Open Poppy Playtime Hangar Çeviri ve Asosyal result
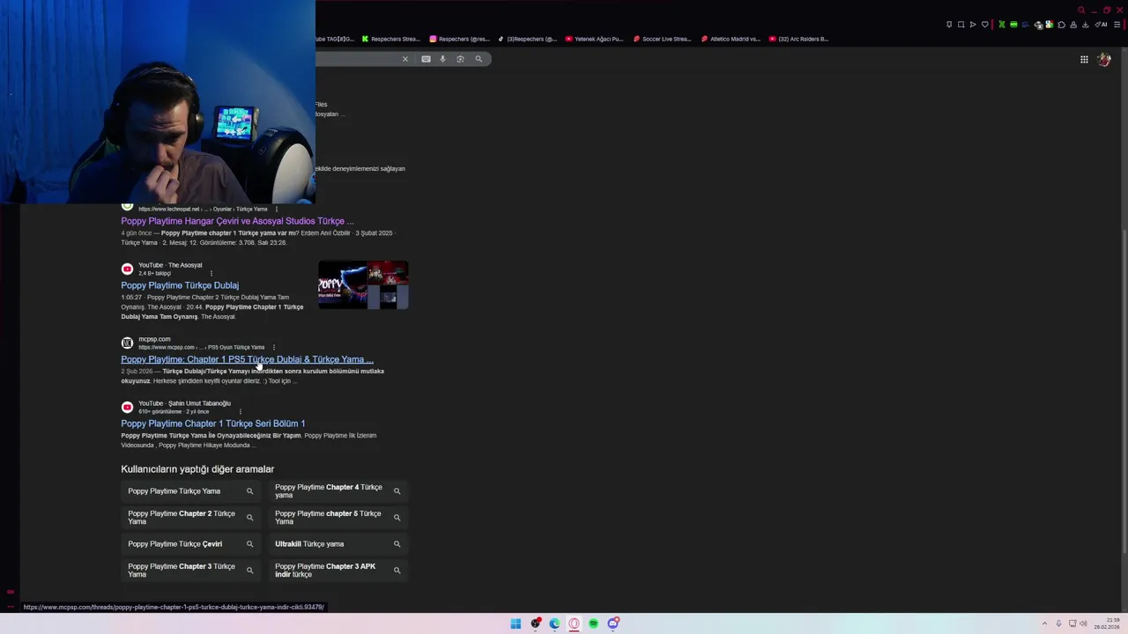Screen dimensions: 1128x634 [x=237, y=221]
